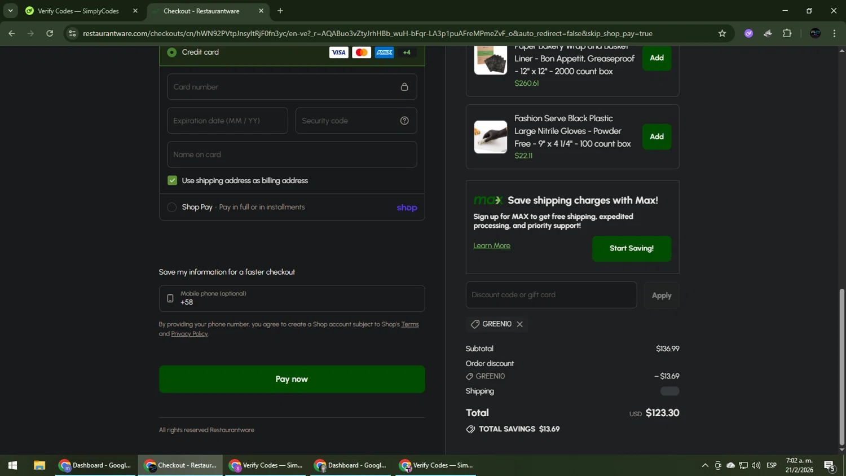This screenshot has width=846, height=476.
Task: Switch to Verify Codes — SimplyCodes tab
Action: [82, 11]
